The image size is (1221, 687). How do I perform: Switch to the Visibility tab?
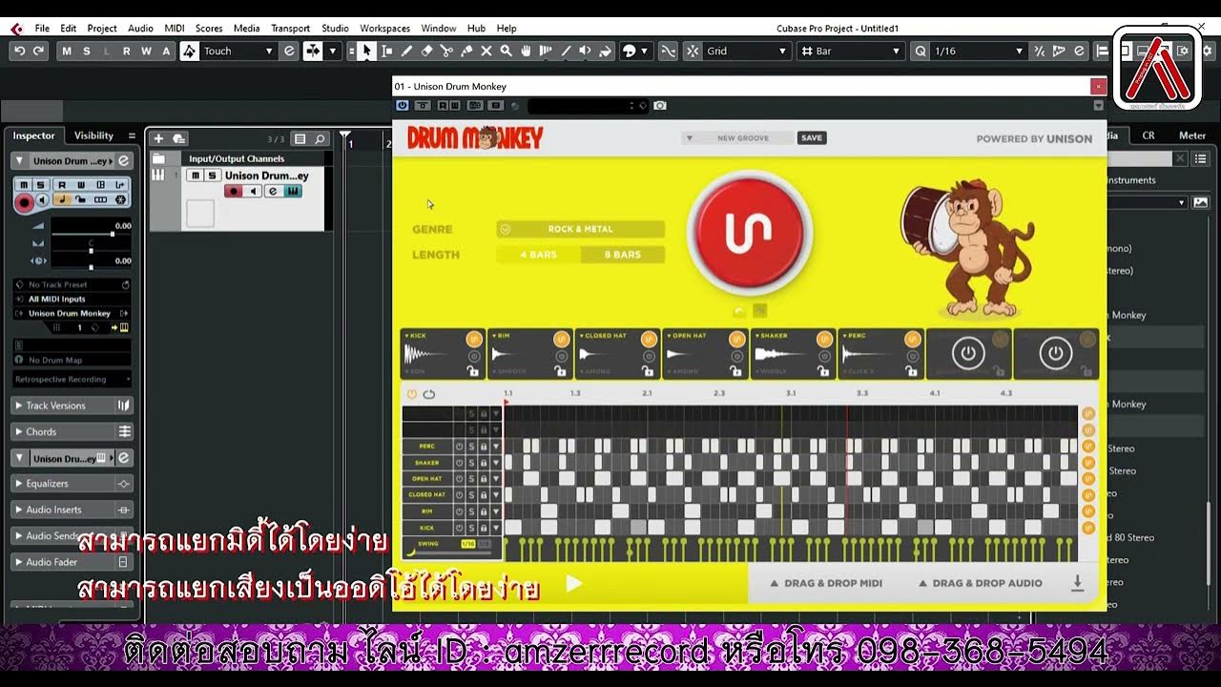click(93, 135)
